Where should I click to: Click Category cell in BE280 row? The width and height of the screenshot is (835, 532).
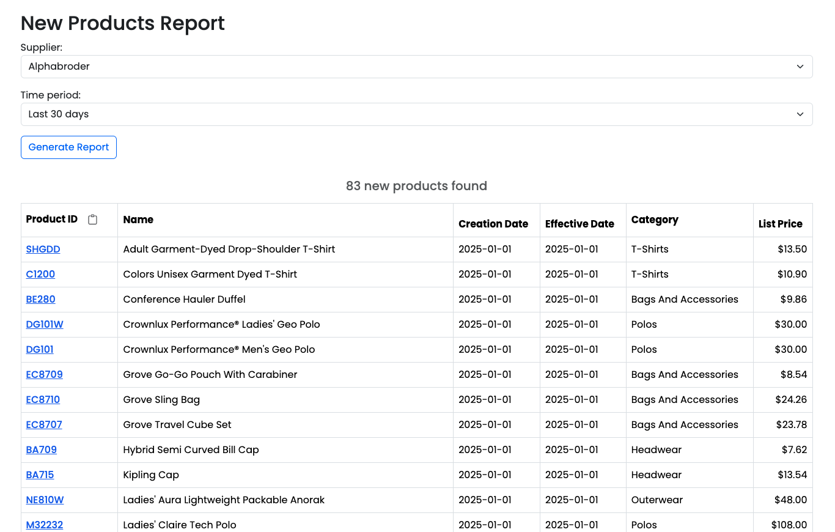tap(690, 300)
